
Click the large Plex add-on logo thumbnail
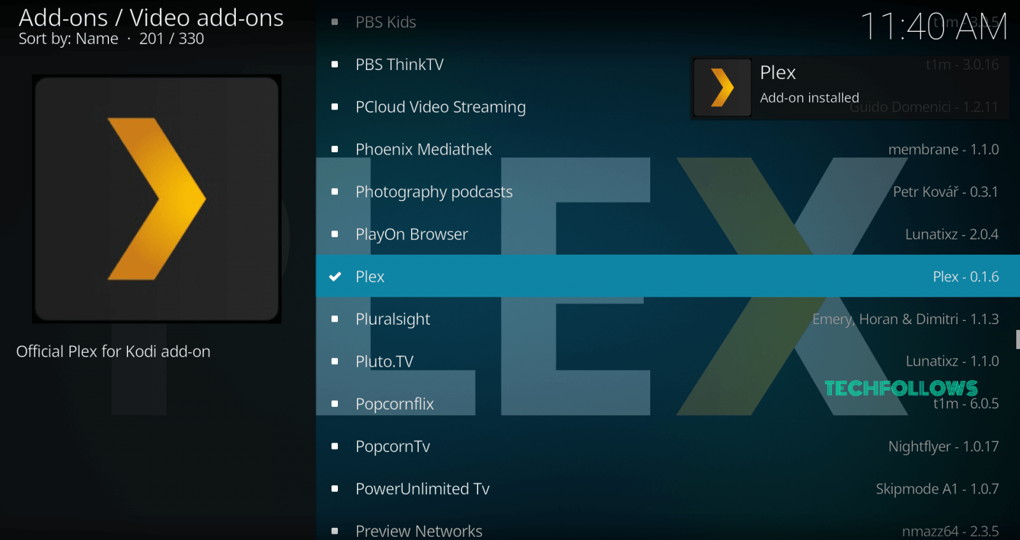click(x=157, y=199)
